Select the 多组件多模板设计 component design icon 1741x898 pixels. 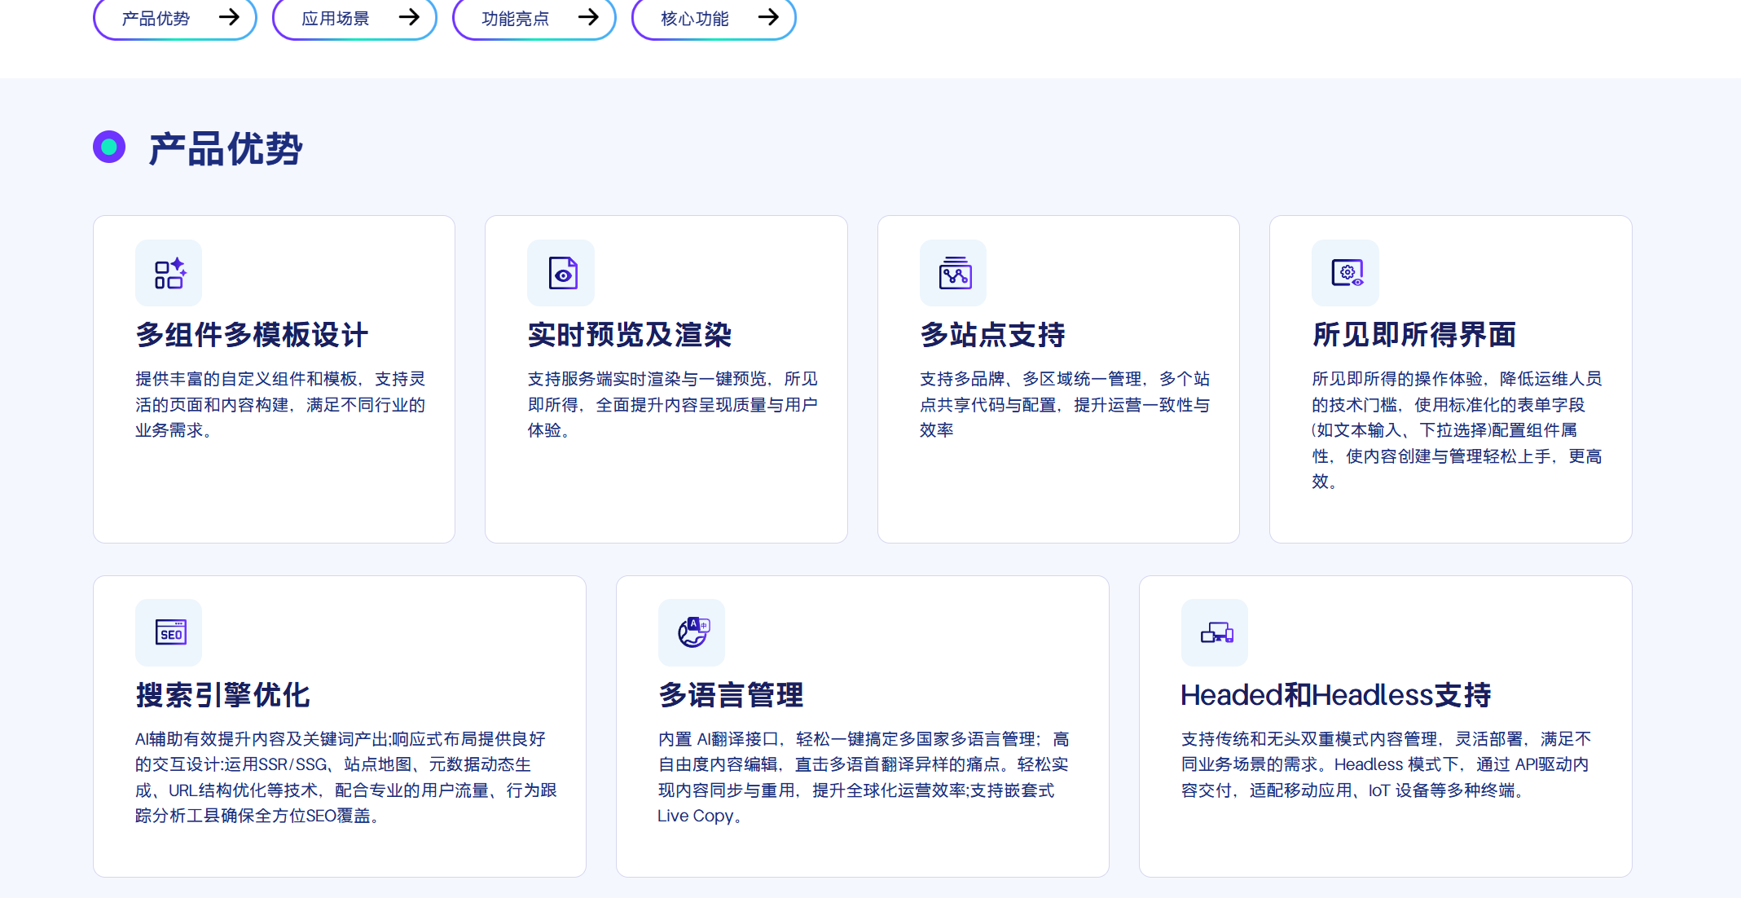[168, 273]
